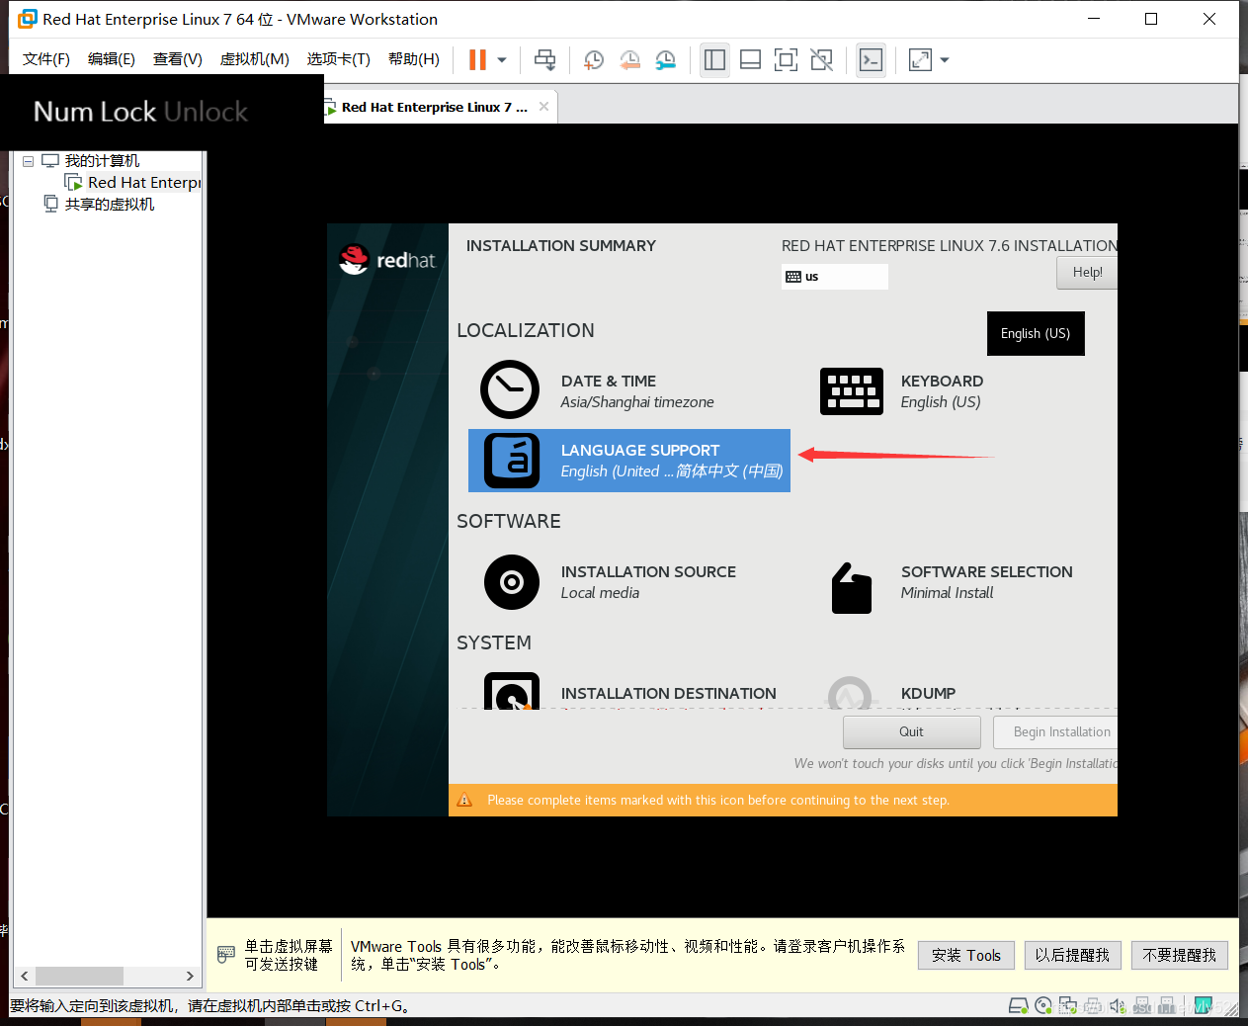Click the stretch guest display icon
The height and width of the screenshot is (1026, 1248).
pos(920,60)
